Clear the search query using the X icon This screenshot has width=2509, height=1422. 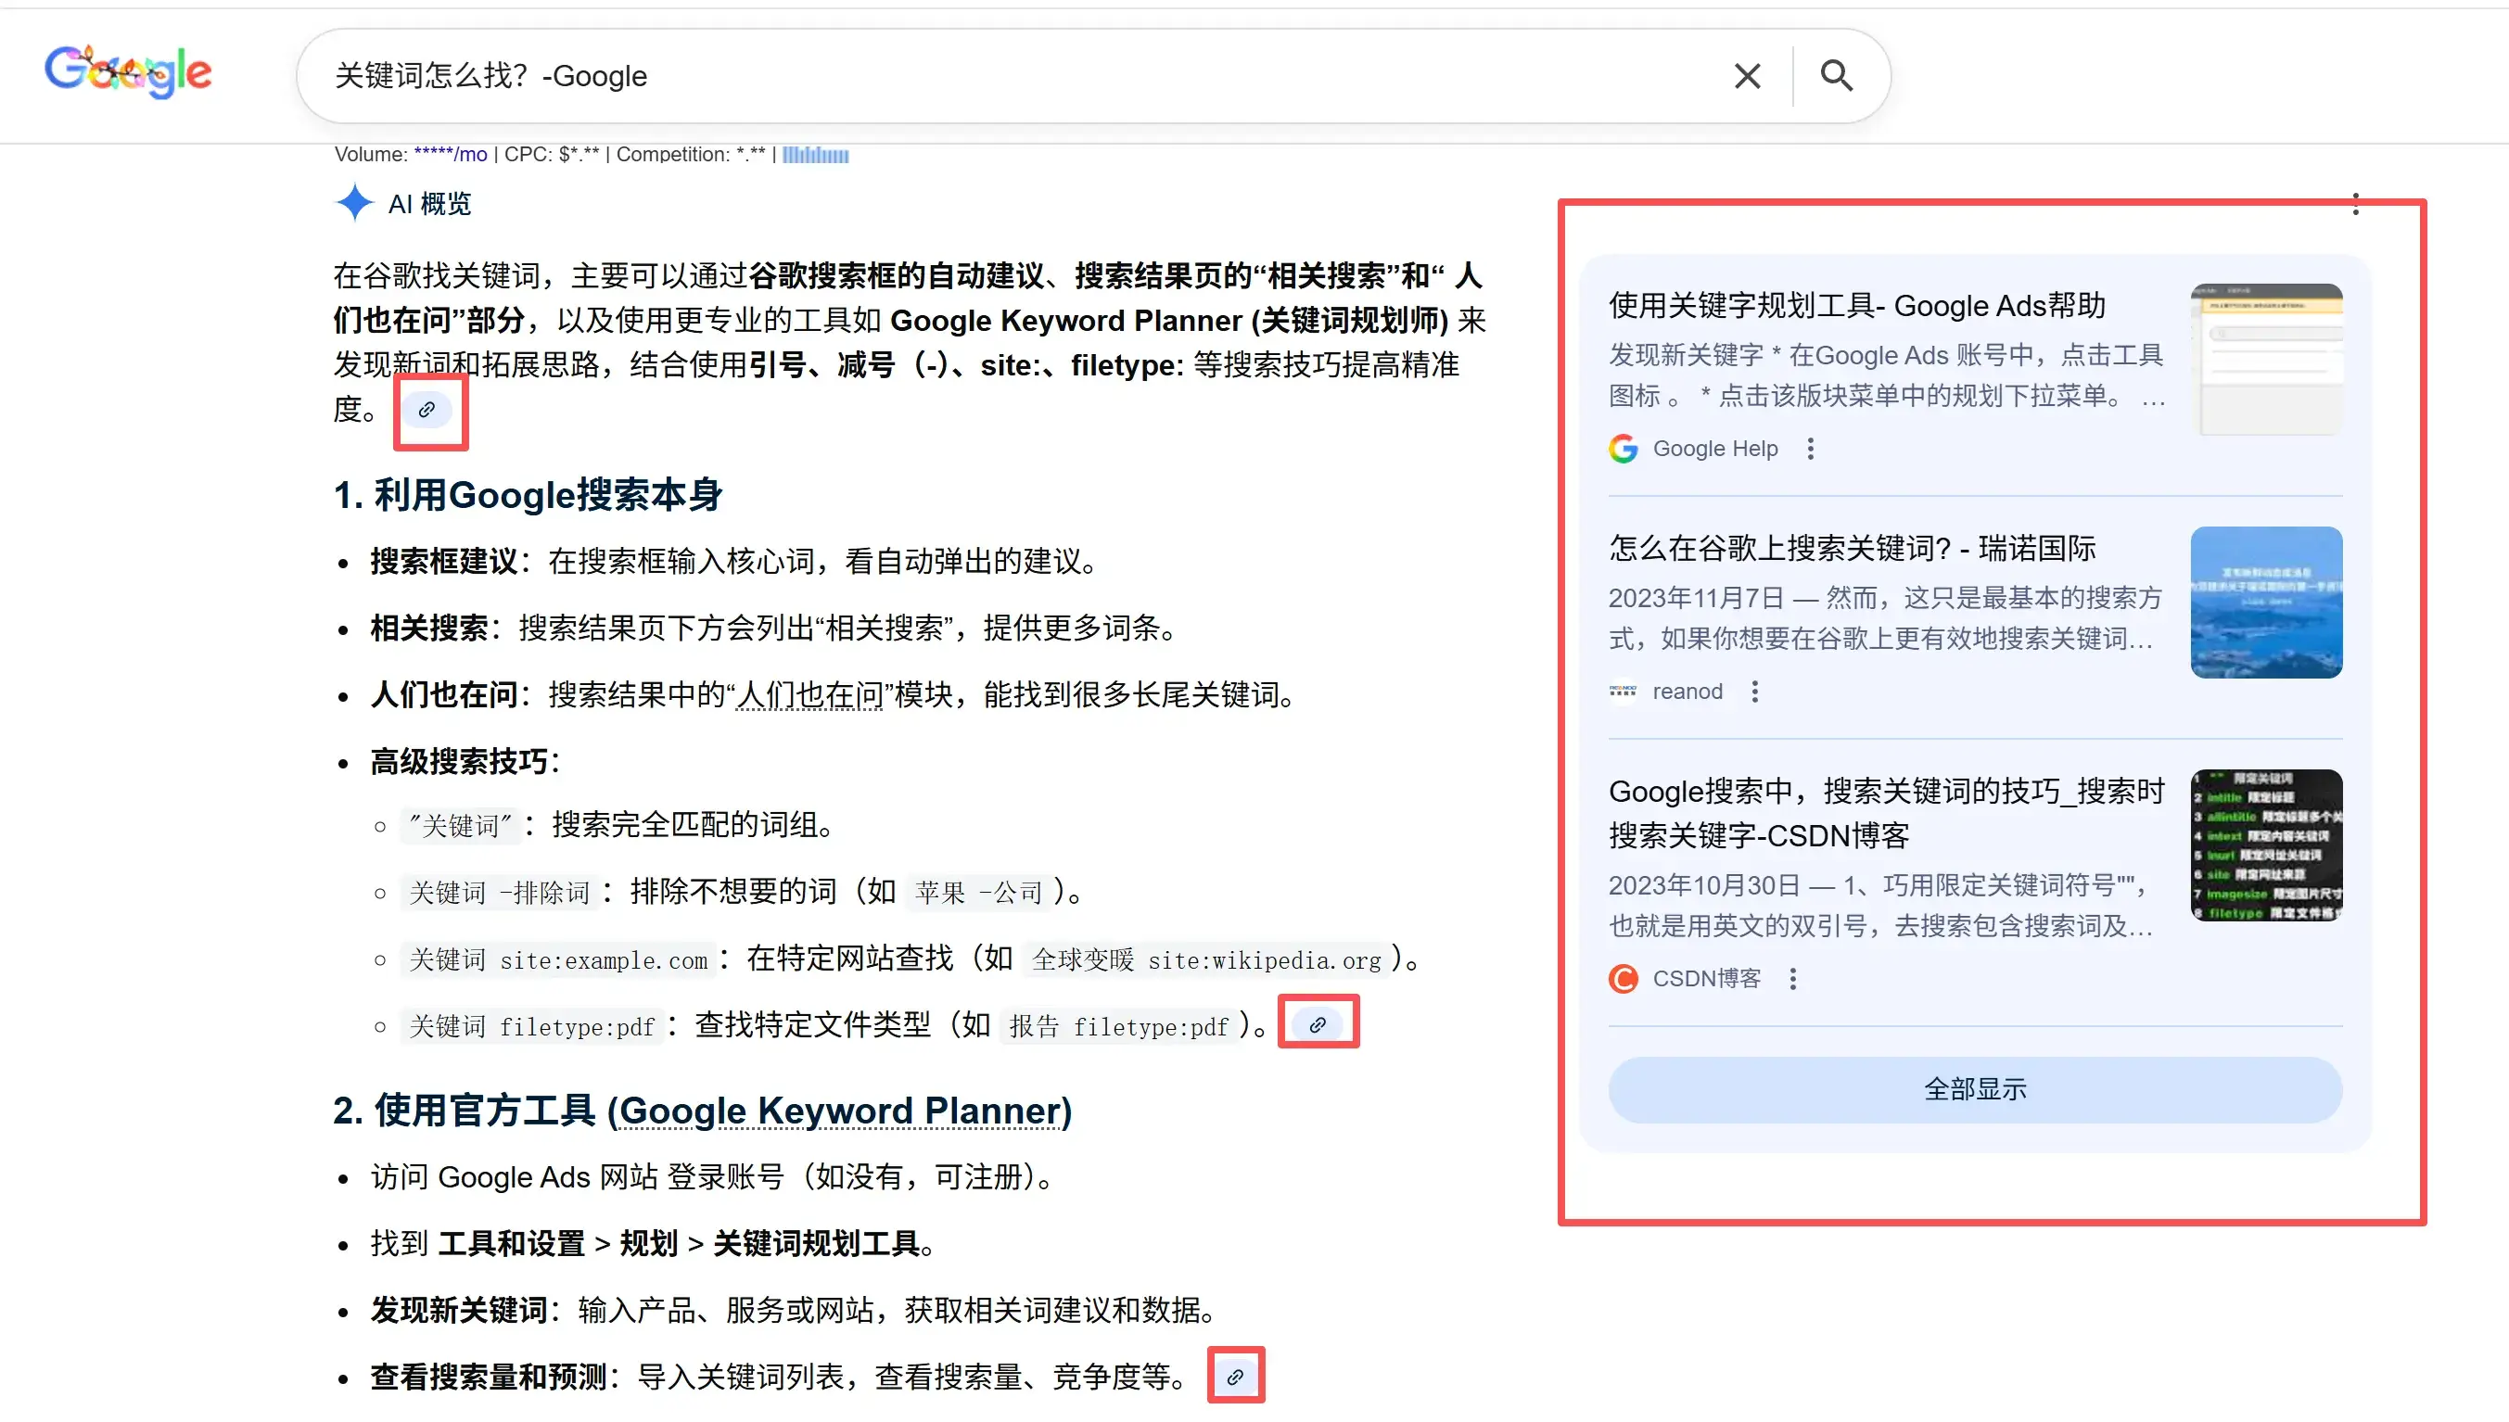click(x=1747, y=75)
